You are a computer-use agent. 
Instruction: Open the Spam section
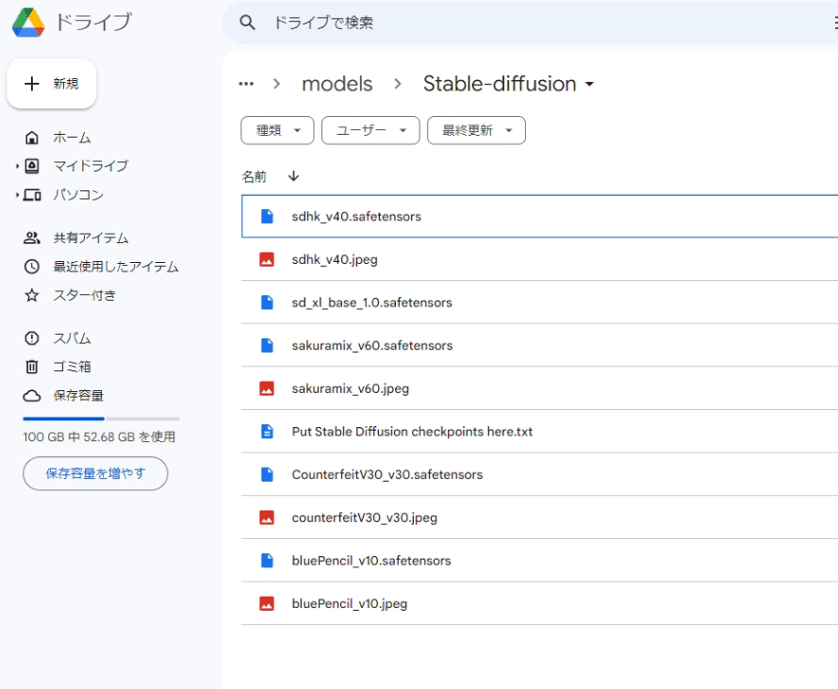click(x=72, y=338)
